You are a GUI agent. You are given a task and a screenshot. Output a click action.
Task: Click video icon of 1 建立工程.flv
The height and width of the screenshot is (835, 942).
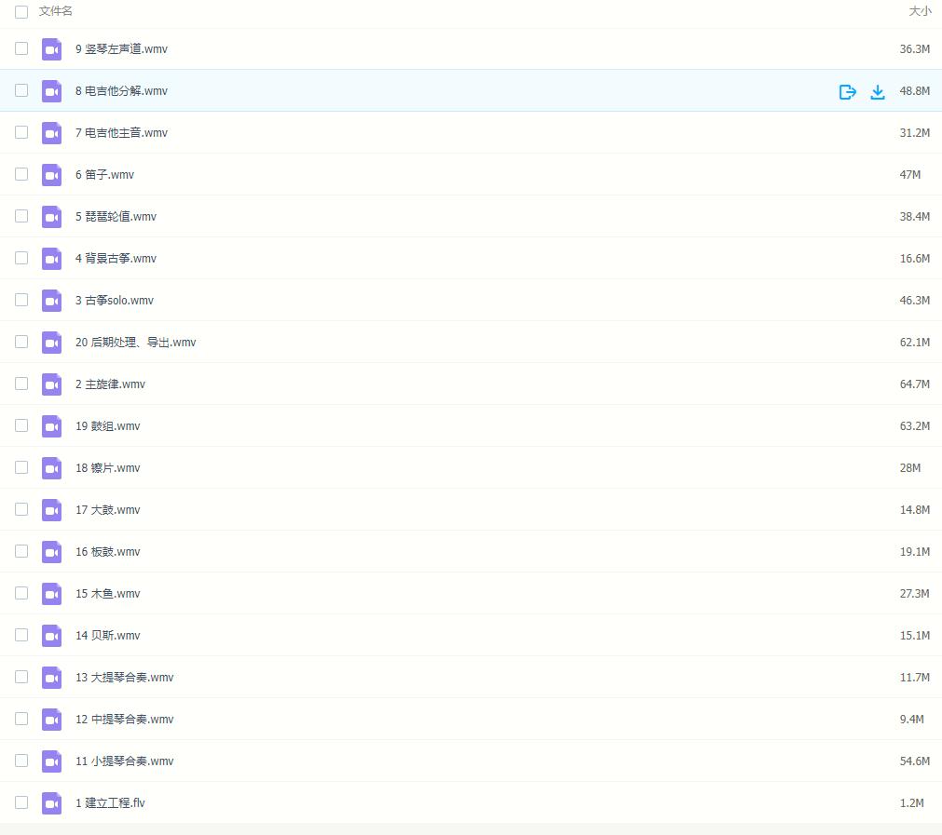tap(51, 803)
